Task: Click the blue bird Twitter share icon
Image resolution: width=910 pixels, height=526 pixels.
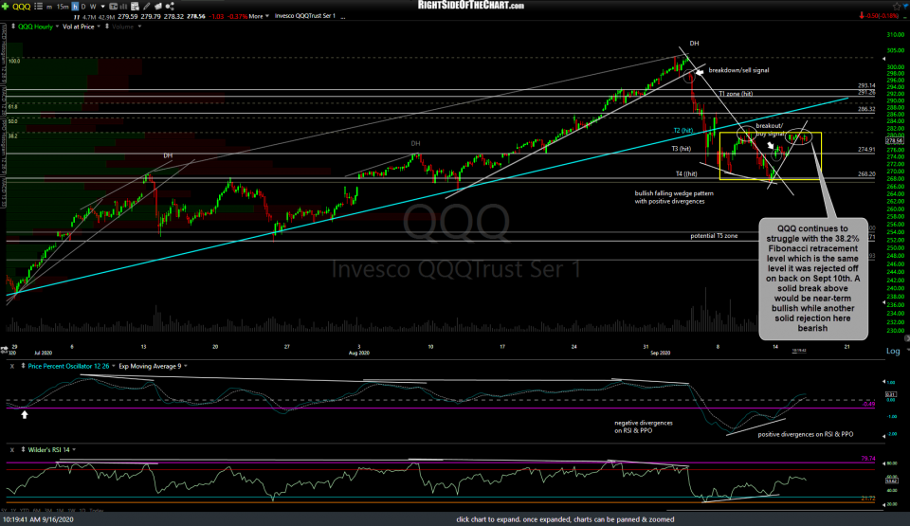Action: coord(905,6)
